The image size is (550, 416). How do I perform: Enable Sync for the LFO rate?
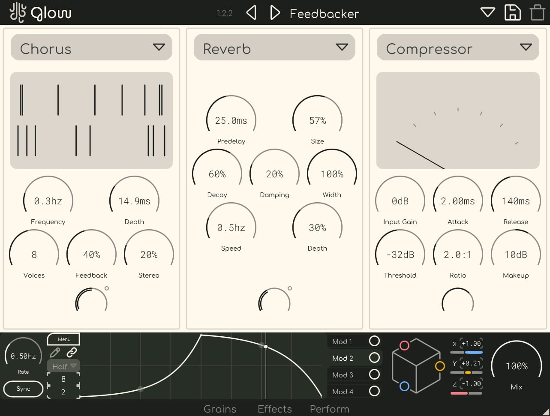click(23, 389)
